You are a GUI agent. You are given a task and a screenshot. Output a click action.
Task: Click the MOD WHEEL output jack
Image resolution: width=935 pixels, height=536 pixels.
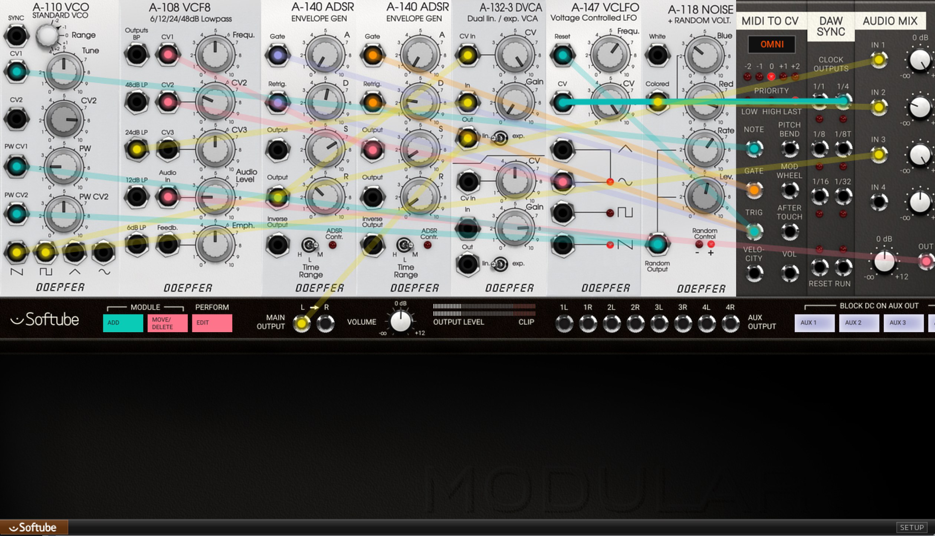[790, 190]
